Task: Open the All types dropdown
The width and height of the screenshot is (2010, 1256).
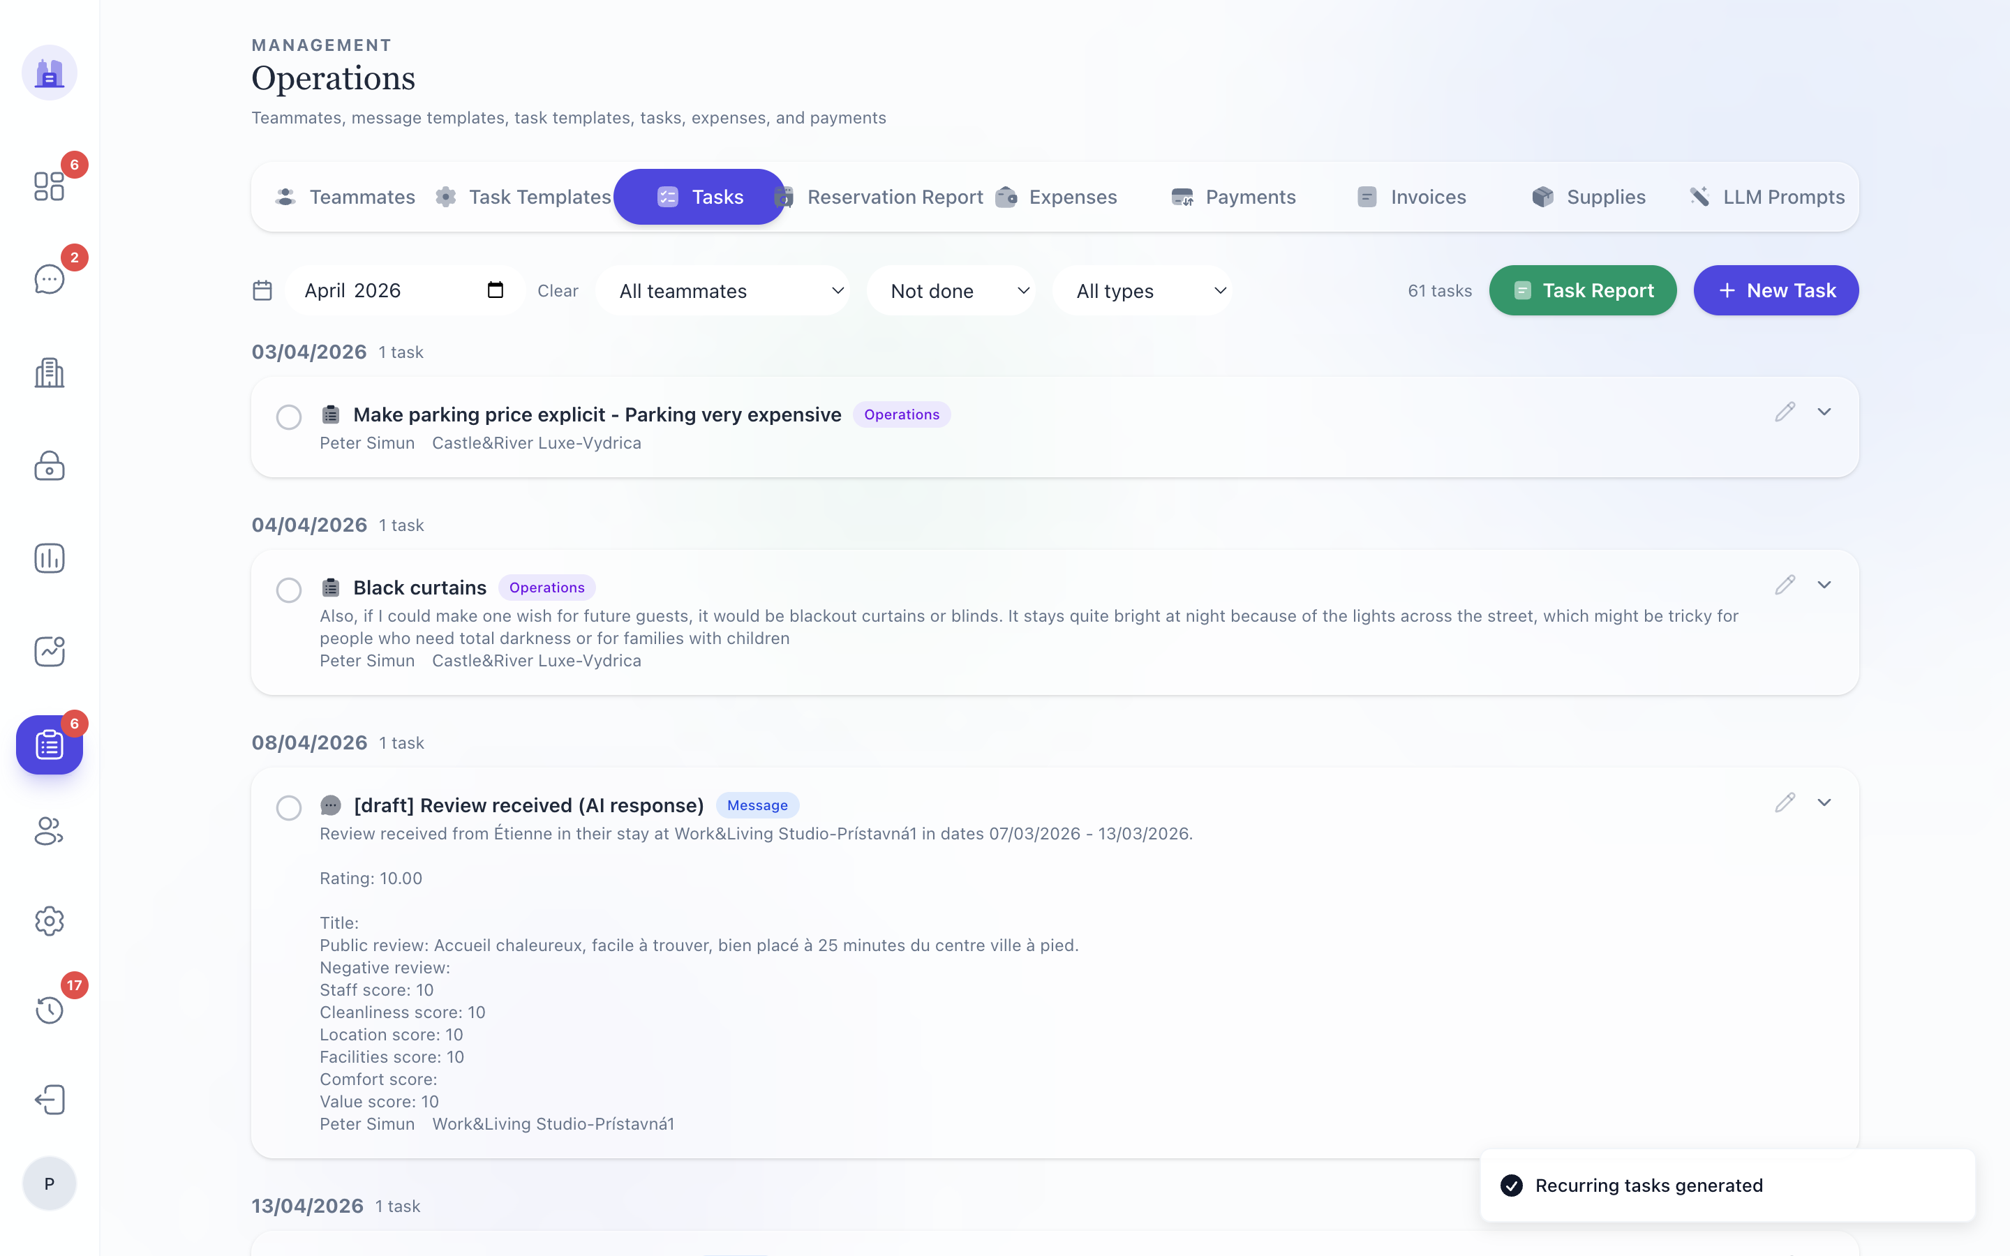Action: coord(1143,291)
